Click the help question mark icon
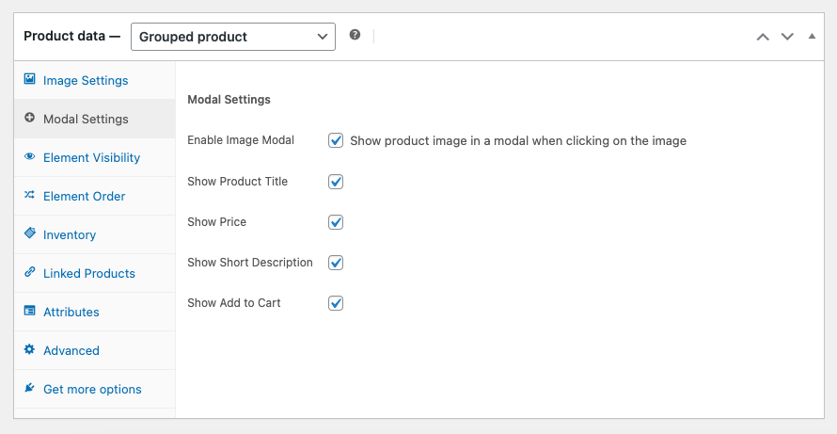837x434 pixels. (x=355, y=35)
